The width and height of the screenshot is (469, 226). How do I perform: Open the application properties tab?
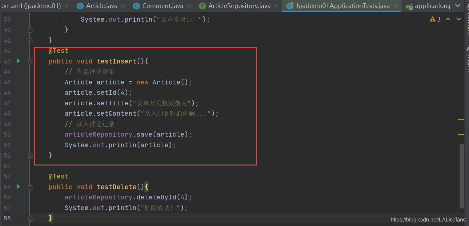tap(428, 6)
